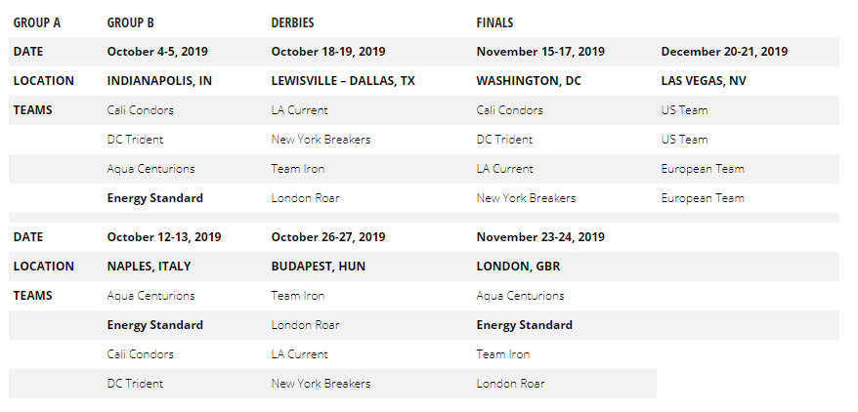Click November 15-17, 2019 date
The height and width of the screenshot is (412, 858).
point(540,52)
